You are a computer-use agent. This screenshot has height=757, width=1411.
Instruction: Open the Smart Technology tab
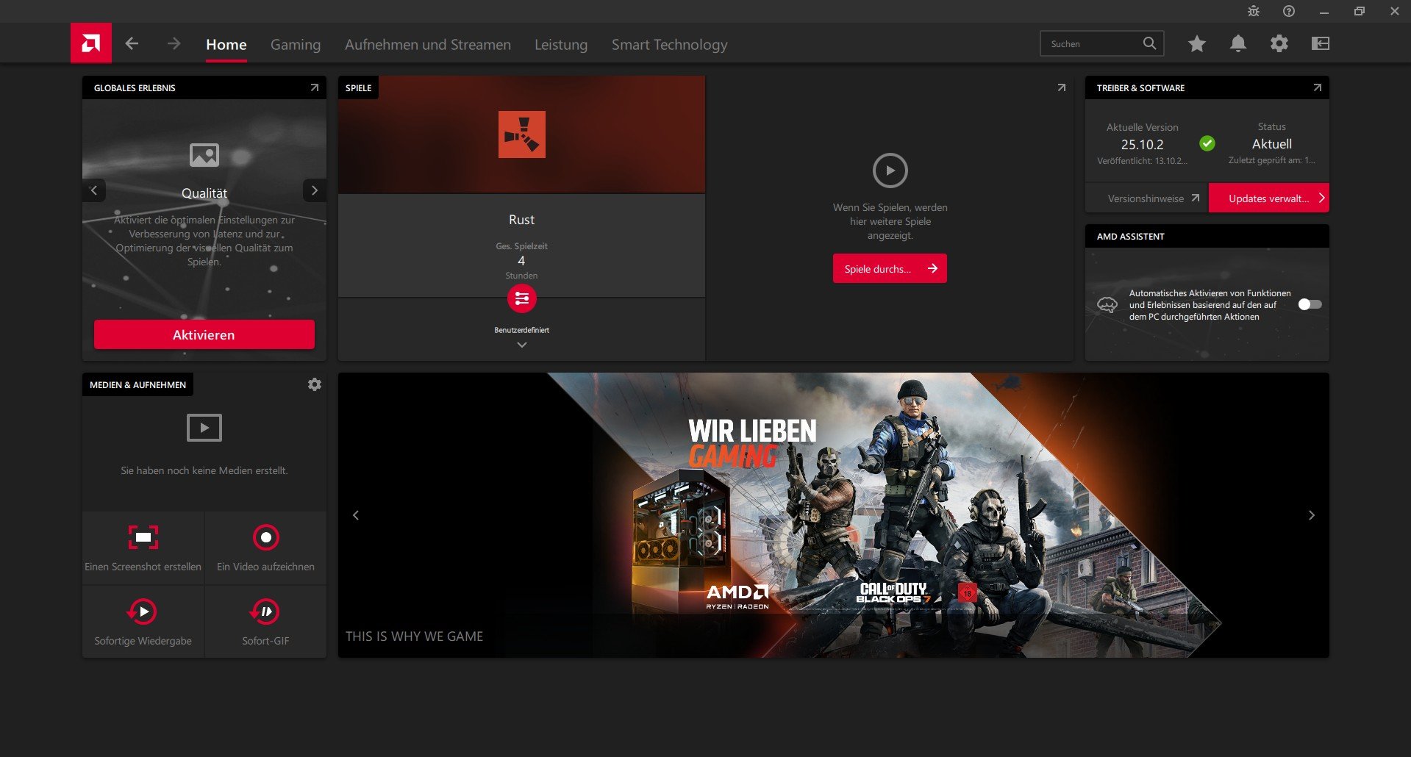669,45
